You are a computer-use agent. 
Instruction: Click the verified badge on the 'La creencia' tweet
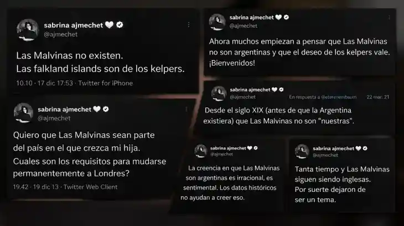(x=256, y=148)
